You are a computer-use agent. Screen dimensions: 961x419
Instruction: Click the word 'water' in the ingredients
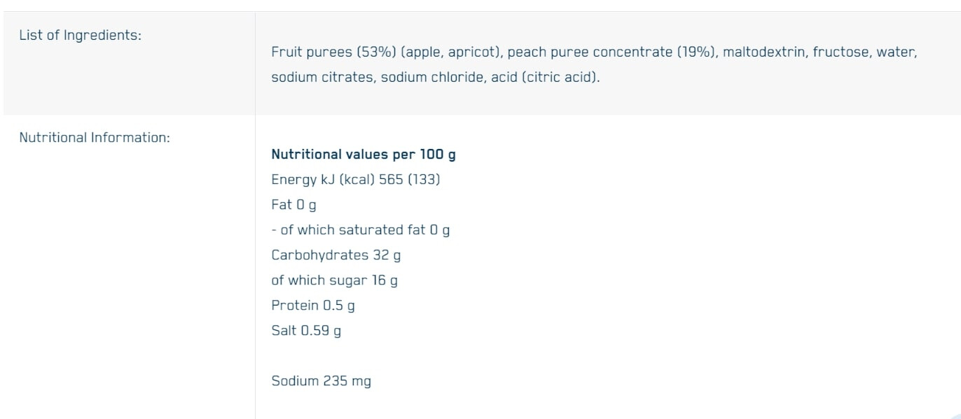click(x=895, y=52)
